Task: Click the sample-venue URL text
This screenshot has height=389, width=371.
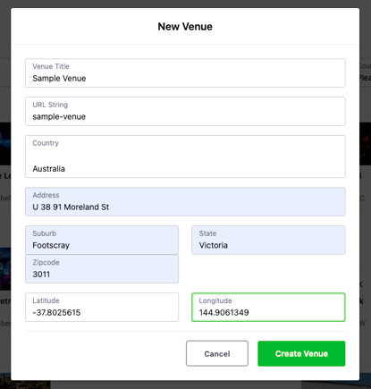Action: (59, 116)
